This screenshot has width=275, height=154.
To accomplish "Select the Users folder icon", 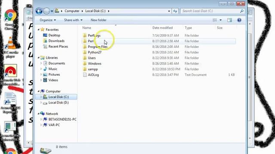I will [85, 58].
